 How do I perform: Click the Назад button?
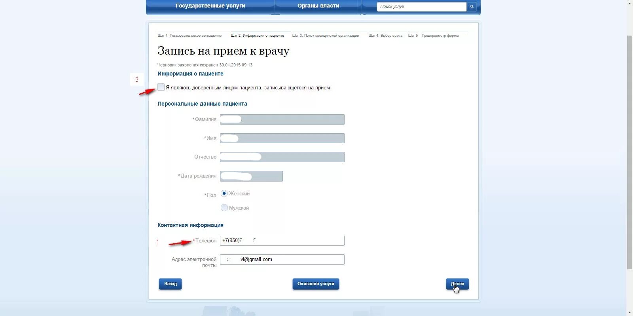click(171, 284)
